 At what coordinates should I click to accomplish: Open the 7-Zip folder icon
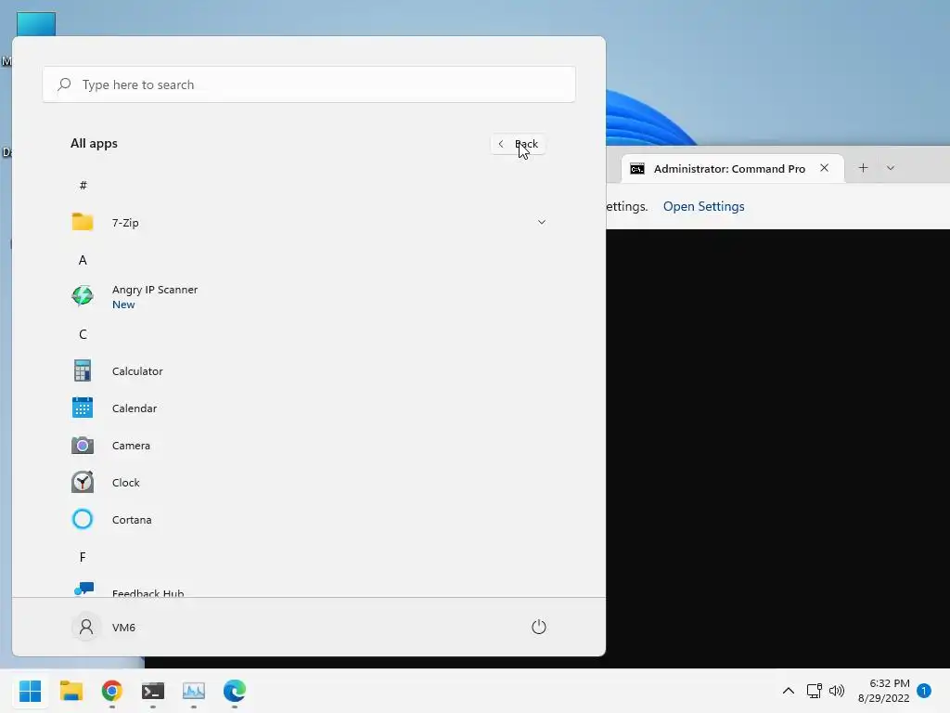click(83, 222)
